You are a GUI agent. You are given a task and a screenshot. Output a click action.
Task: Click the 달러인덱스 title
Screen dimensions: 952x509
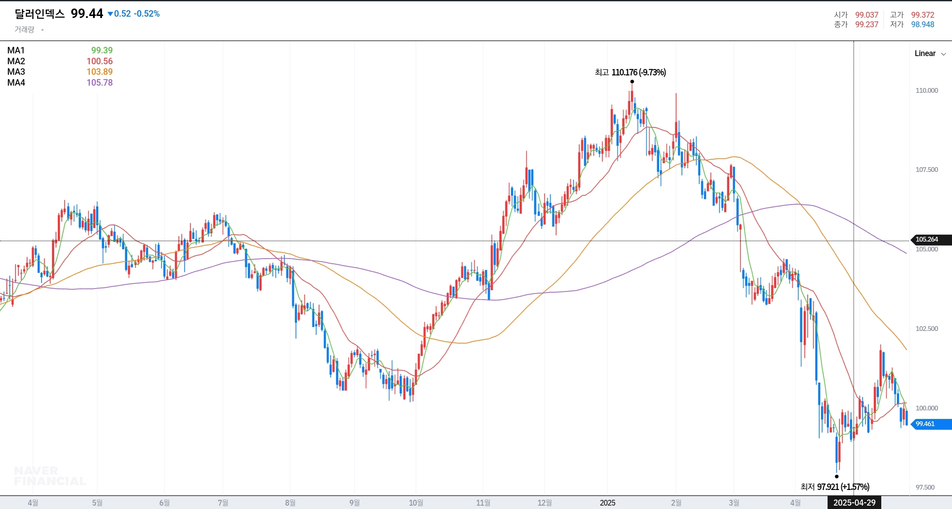tap(39, 14)
